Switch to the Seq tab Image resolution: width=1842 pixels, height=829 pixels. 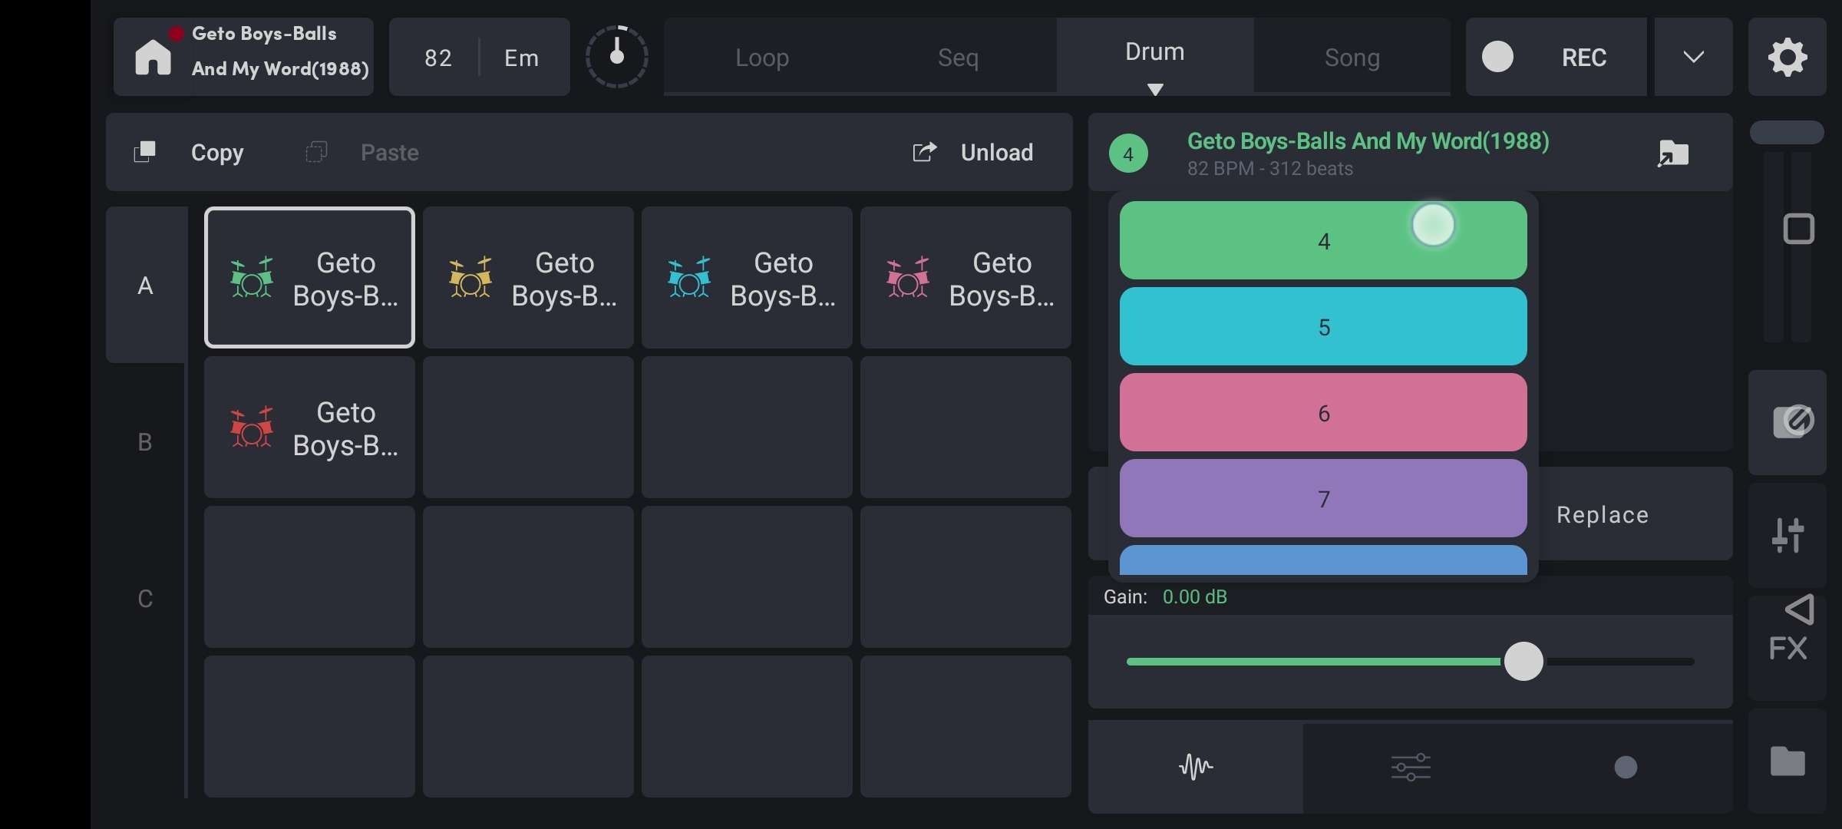tap(958, 58)
